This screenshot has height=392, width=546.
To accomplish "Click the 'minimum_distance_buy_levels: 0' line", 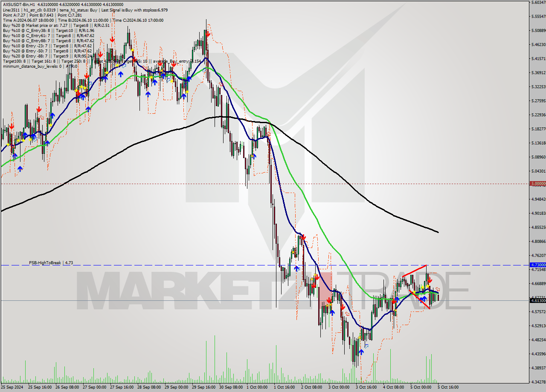I will 40,66.
